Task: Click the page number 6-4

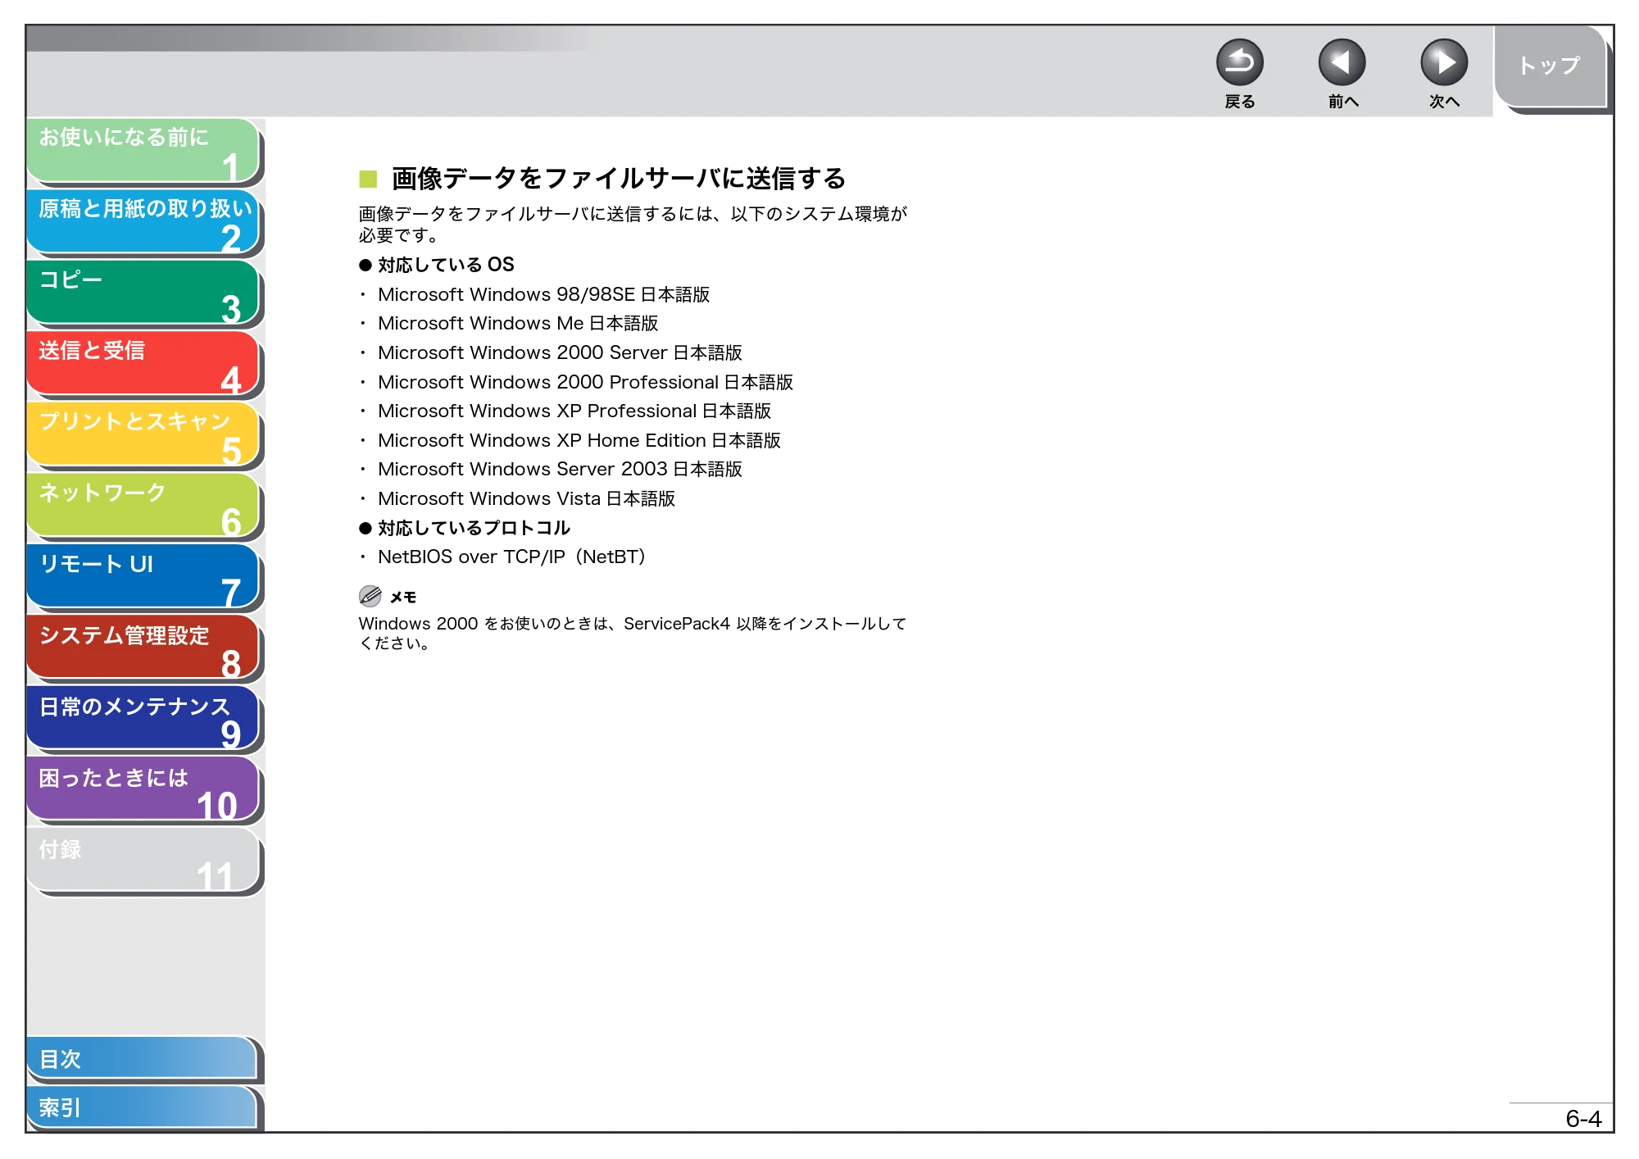Action: 1582,1119
